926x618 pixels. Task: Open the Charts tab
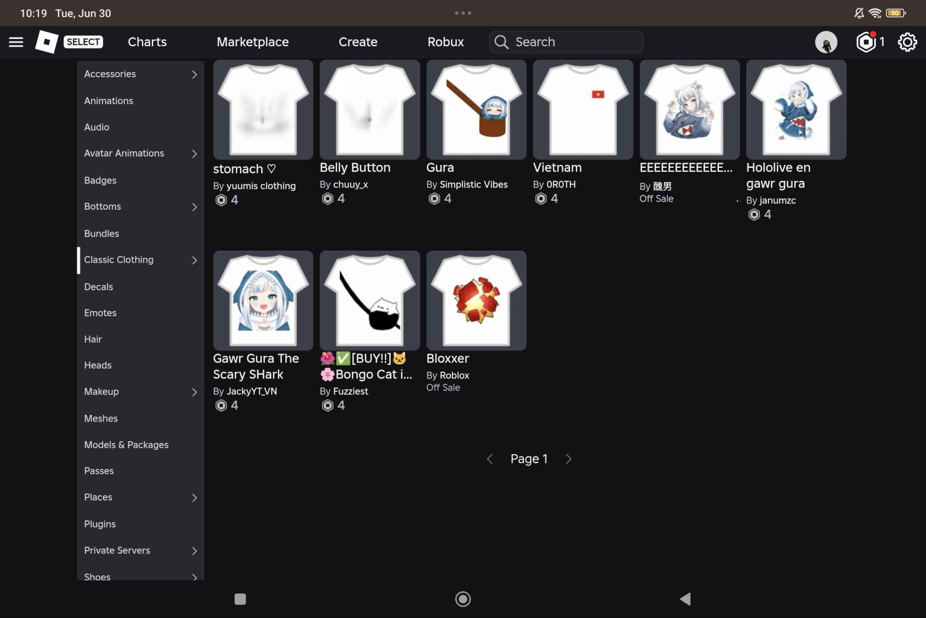pyautogui.click(x=147, y=42)
